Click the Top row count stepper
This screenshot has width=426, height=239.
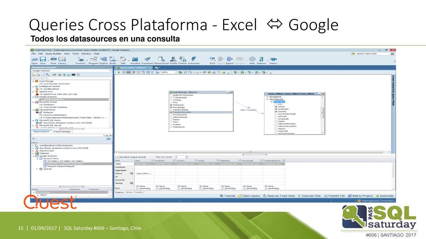(186, 157)
